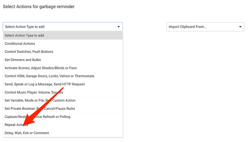Expand the Import Clipboard From dropdown arrow

240,27
